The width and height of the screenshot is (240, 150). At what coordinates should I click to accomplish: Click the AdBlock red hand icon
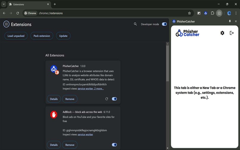click(54, 115)
